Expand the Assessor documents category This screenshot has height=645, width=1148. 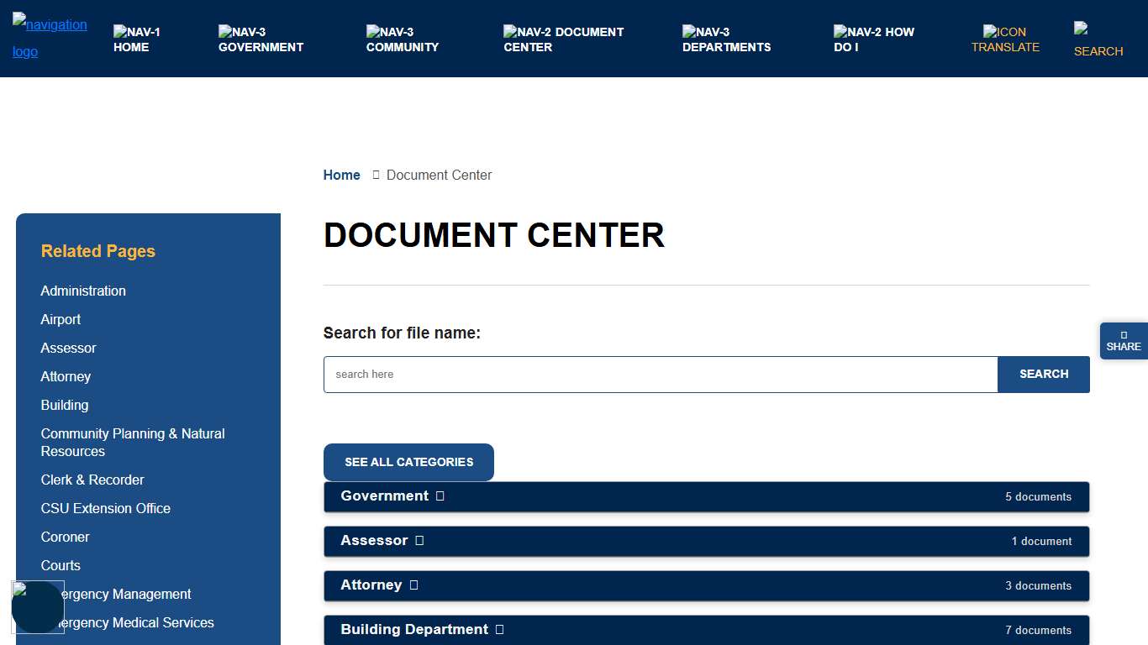pos(706,541)
